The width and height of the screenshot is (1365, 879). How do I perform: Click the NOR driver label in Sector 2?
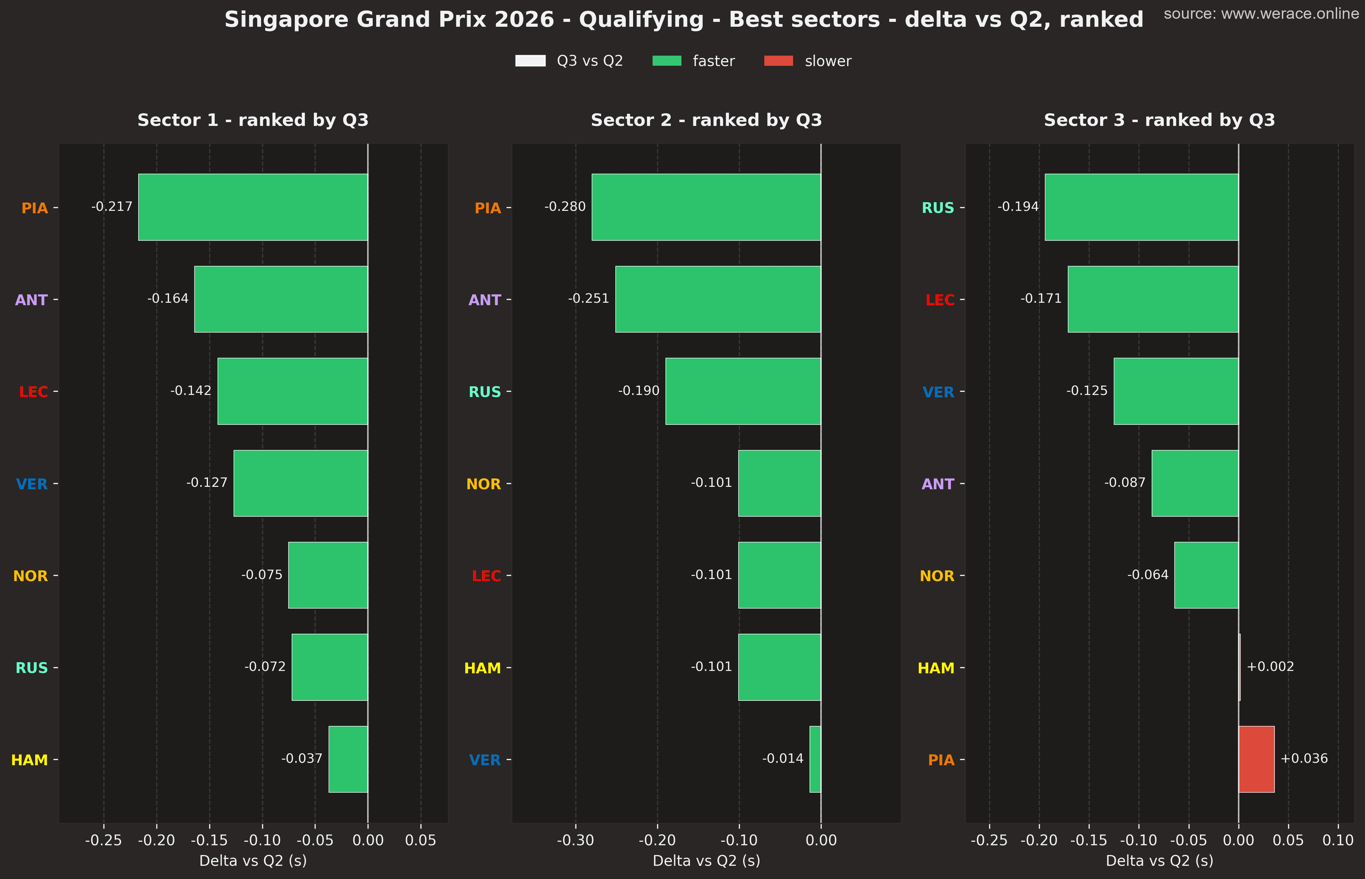(484, 484)
